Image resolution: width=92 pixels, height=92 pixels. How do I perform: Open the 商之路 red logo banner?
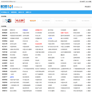point(20,21)
